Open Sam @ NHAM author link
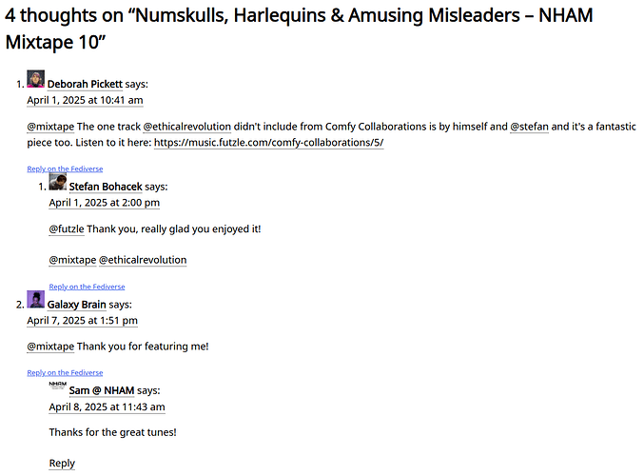Image resolution: width=644 pixels, height=476 pixels. [102, 390]
